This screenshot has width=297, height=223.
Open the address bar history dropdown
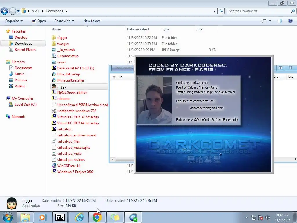tap(214, 11)
